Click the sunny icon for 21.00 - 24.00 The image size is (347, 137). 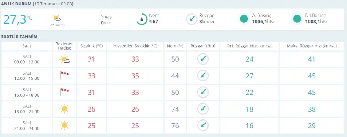[64, 125]
